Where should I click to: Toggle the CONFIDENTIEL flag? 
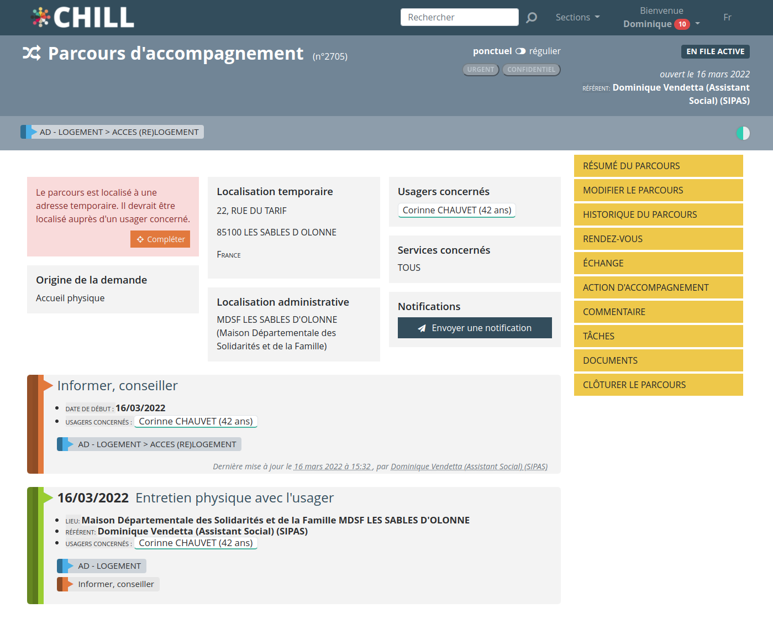(x=531, y=70)
